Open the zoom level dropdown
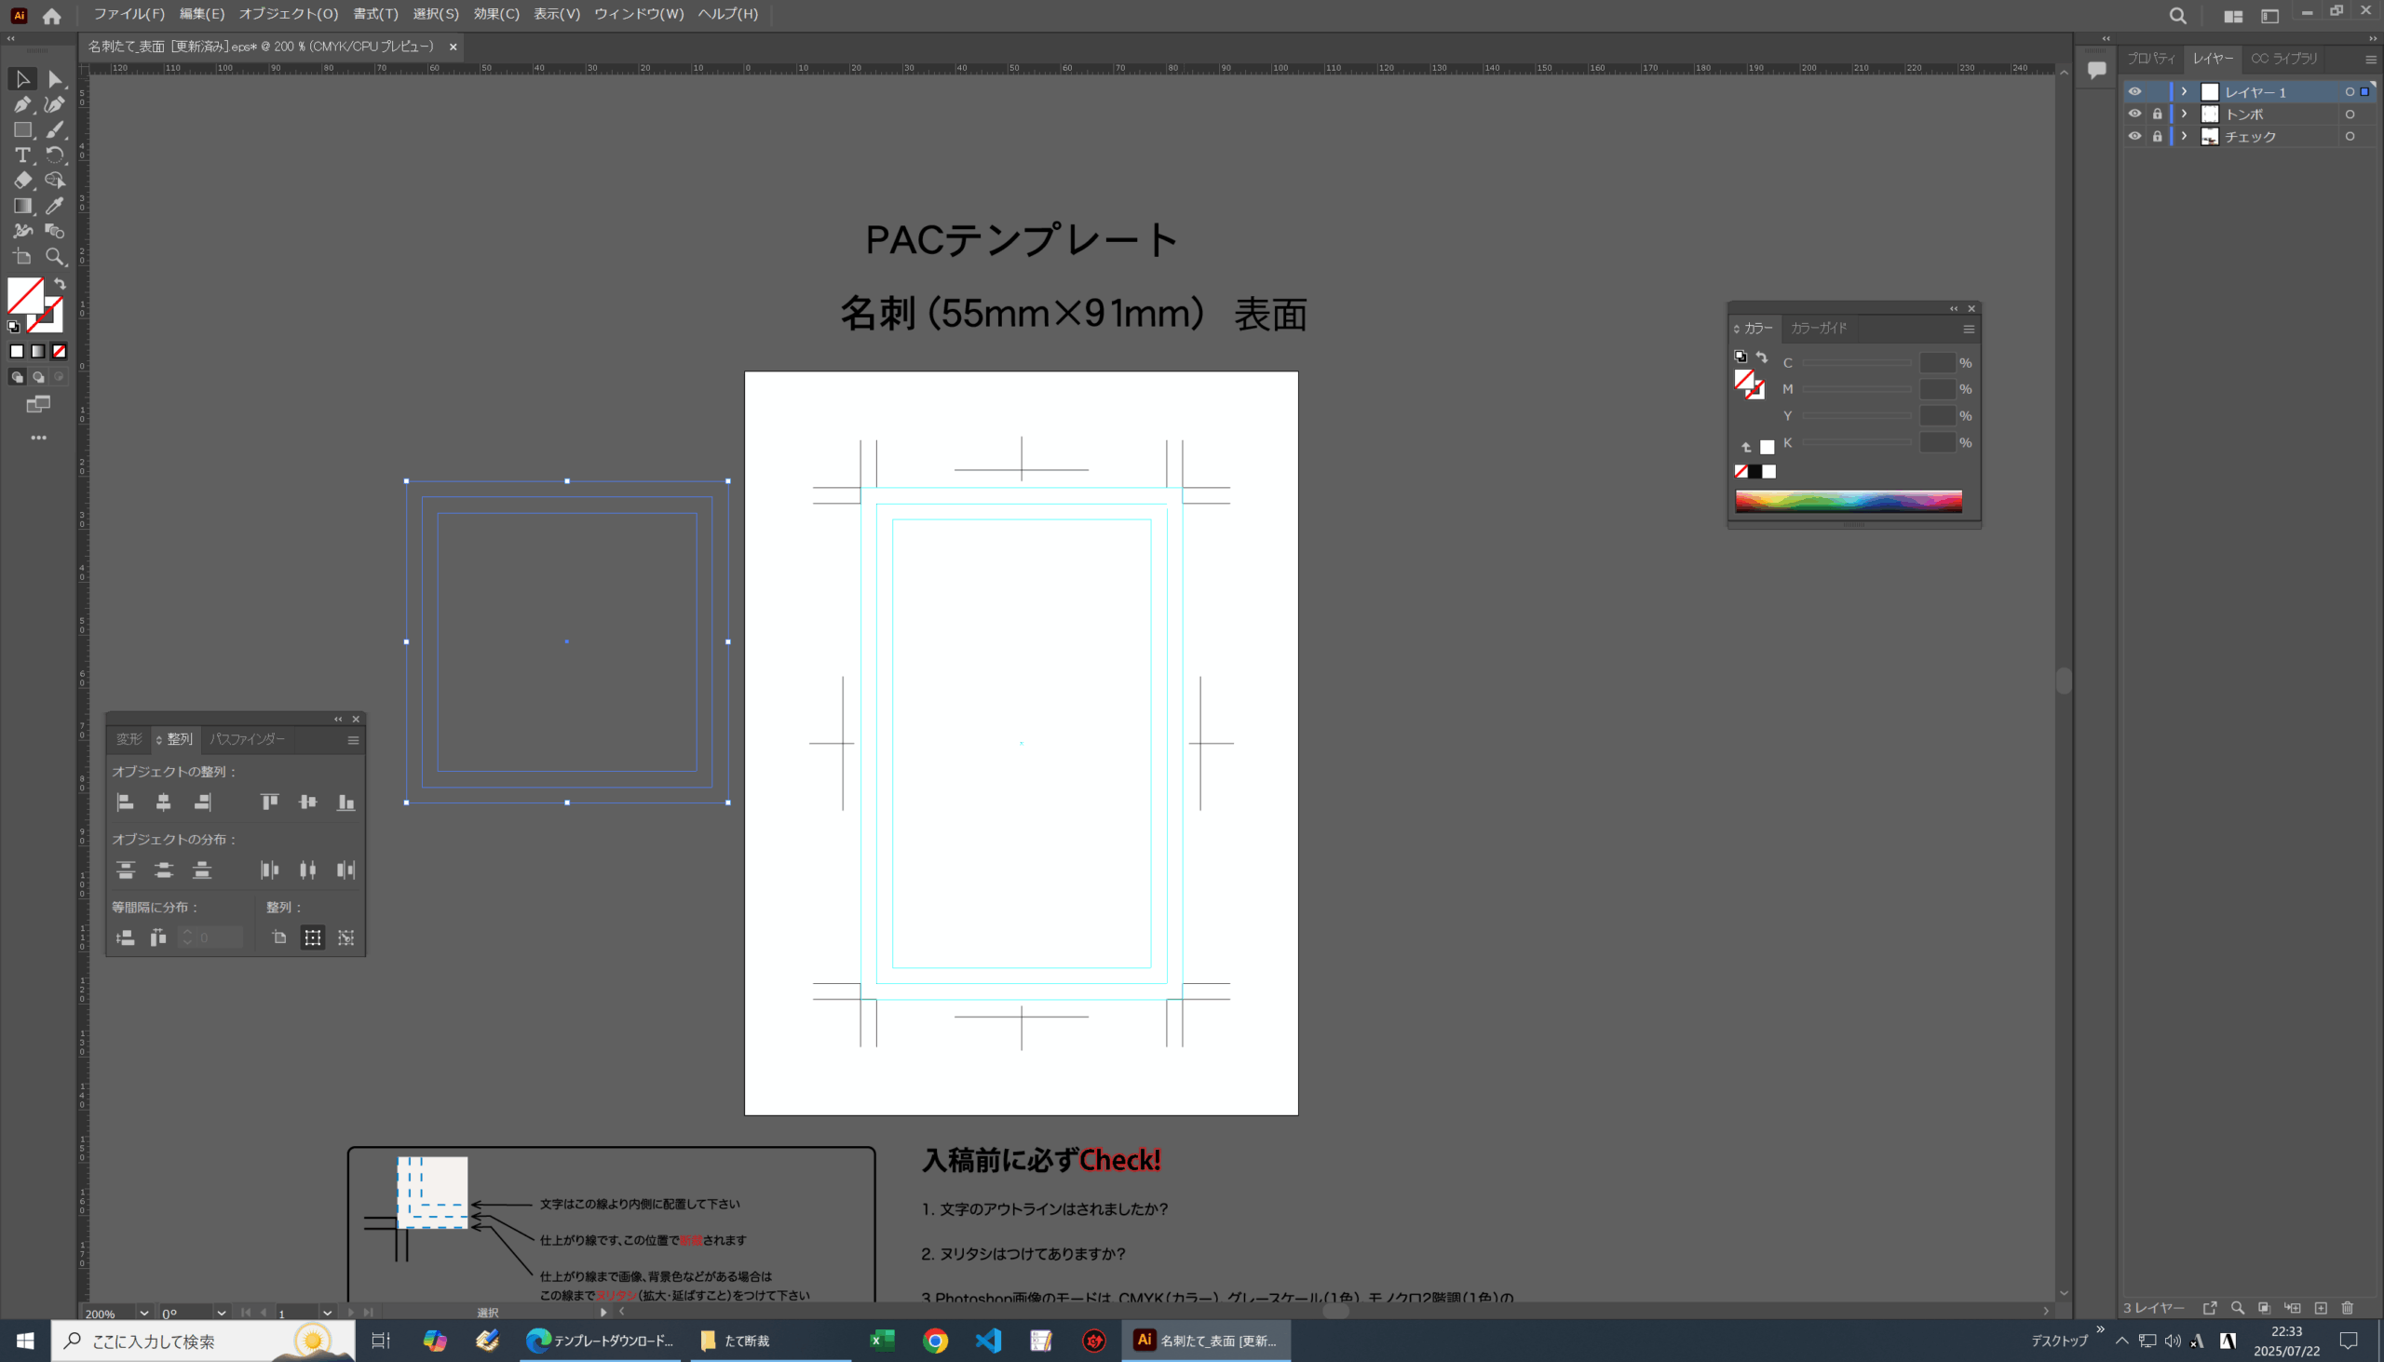The width and height of the screenshot is (2384, 1362). (x=144, y=1313)
